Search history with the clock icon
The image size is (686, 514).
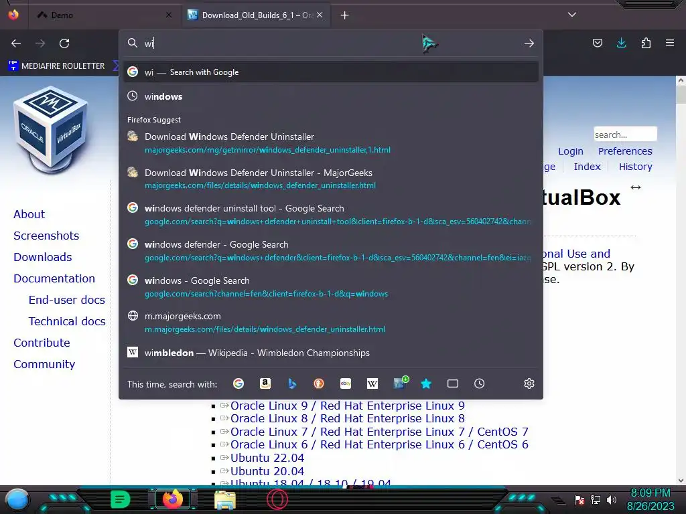480,383
